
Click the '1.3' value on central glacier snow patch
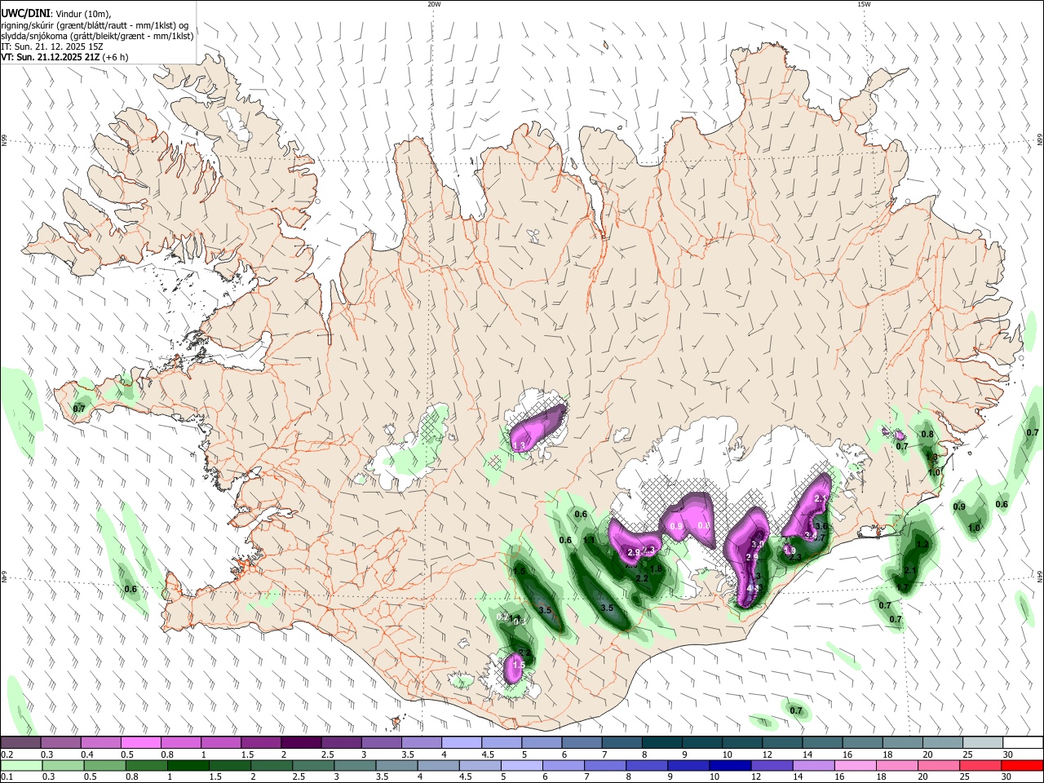(519, 445)
